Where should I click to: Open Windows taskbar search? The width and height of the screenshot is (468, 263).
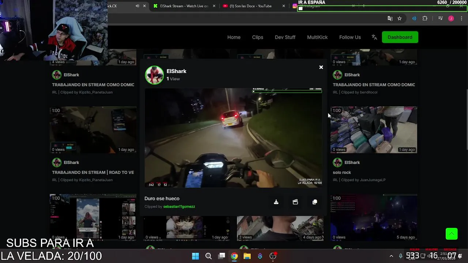pyautogui.click(x=208, y=256)
